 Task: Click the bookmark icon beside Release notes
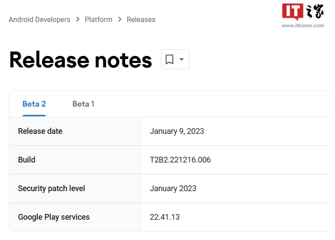(x=170, y=59)
